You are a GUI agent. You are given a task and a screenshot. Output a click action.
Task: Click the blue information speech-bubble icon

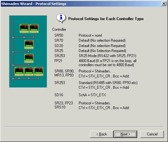click(x=61, y=18)
